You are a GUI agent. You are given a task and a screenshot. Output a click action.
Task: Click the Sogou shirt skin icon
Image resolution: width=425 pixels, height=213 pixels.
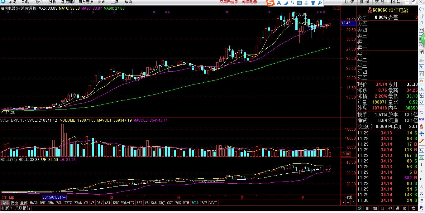tap(313, 3)
